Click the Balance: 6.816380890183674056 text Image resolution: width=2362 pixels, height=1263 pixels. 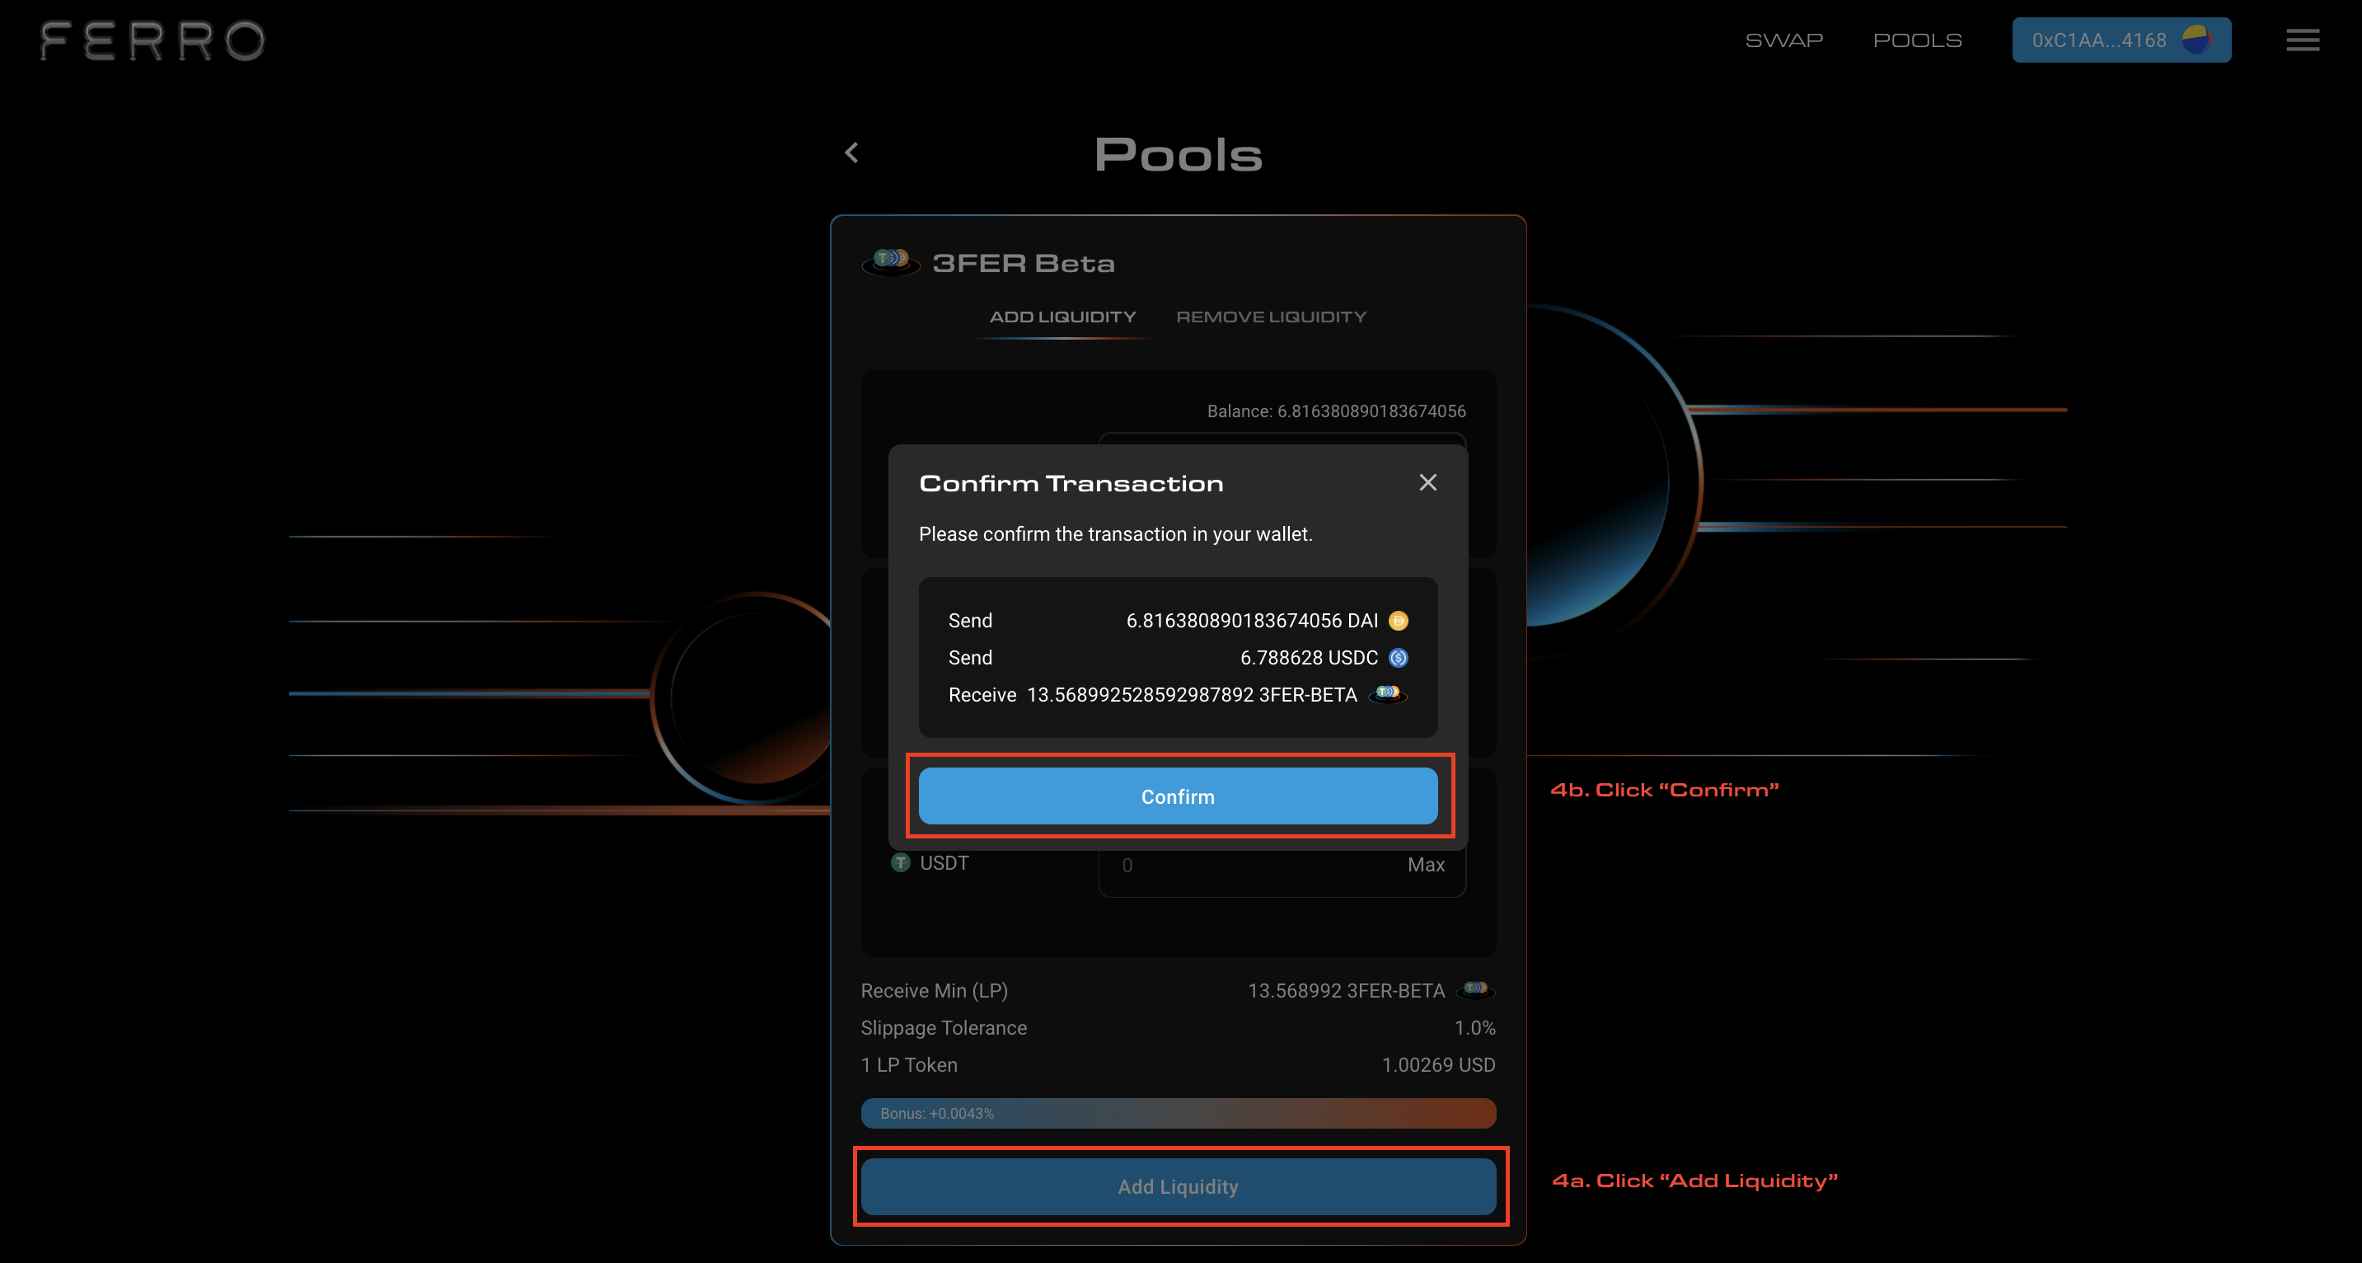coord(1336,411)
